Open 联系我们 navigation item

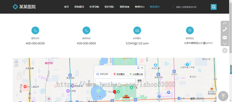(155, 7)
